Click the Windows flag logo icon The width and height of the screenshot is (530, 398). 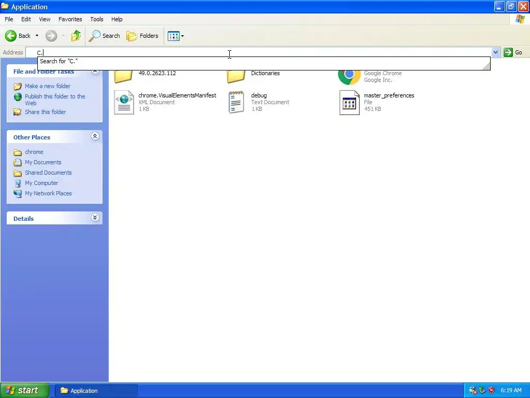(x=520, y=19)
